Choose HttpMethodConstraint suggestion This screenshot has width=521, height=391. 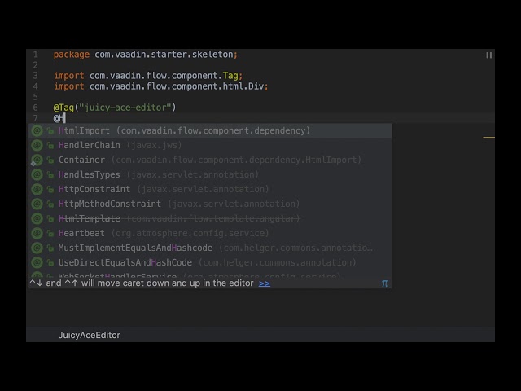point(210,204)
